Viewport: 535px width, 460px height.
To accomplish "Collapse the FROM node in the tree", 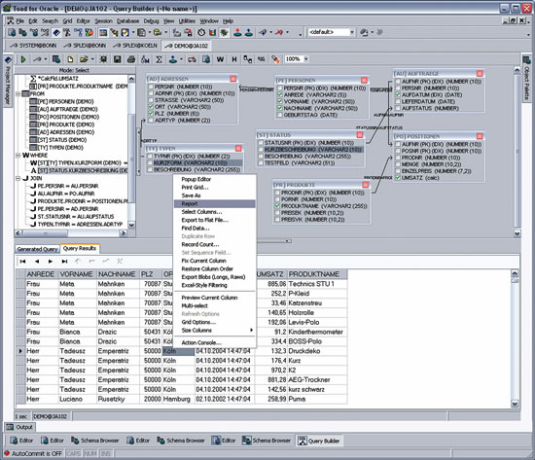I will pyautogui.click(x=18, y=93).
